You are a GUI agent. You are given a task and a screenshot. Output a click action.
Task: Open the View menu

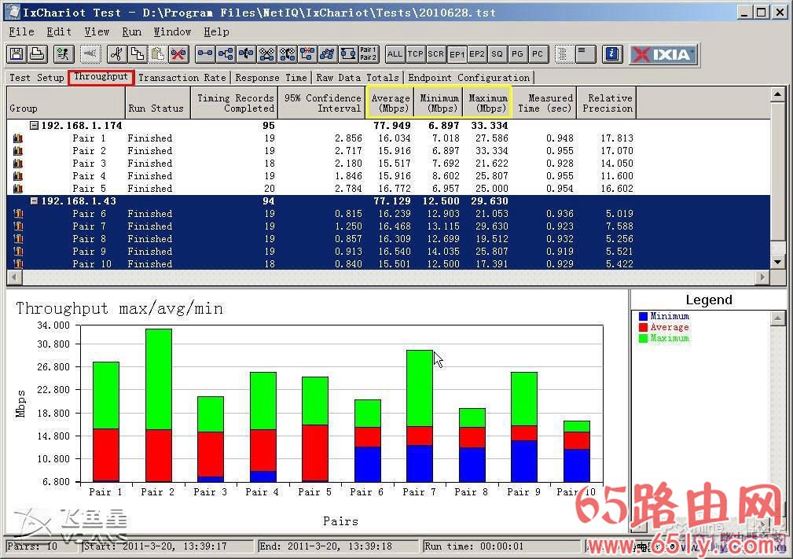pos(97,32)
